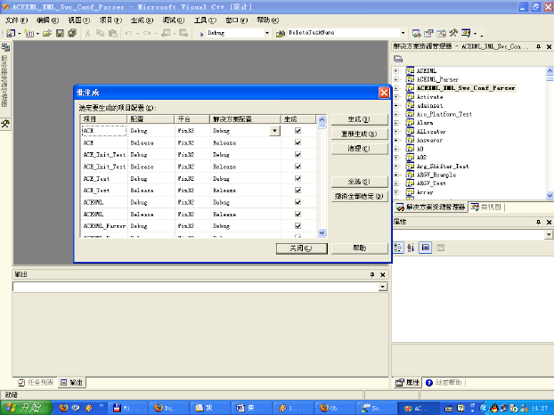
Task: Uncheck build box for ACE Release row
Action: 297,142
